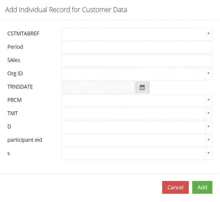This screenshot has width=220, height=202.
Task: Open the participant eid dropdown arrow
Action: 208,140
